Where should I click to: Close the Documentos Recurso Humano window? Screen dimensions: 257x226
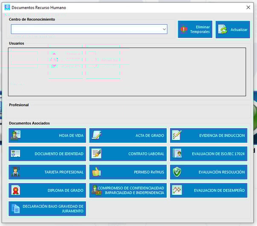[x=248, y=8]
